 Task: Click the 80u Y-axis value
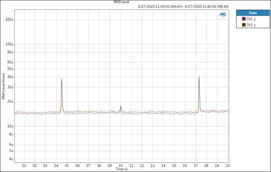11,52
